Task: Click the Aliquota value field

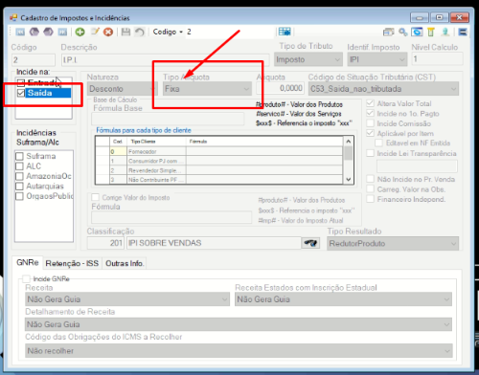Action: point(280,88)
